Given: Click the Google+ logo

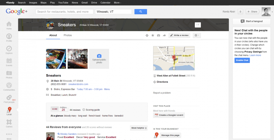Looking at the screenshot, I should pyautogui.click(x=17, y=11).
